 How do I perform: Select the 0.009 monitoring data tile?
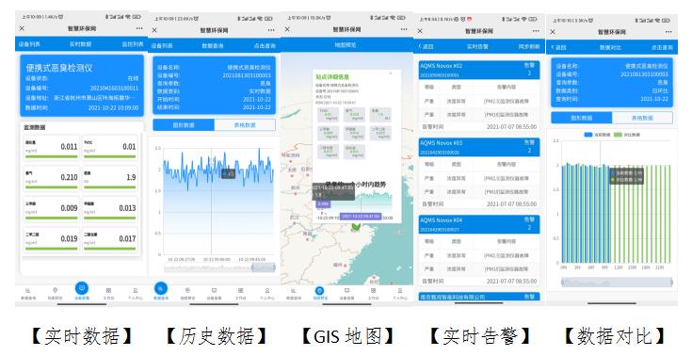pos(52,209)
